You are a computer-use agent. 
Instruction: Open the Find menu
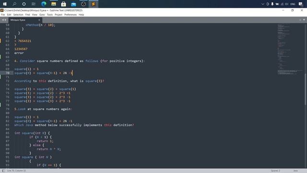pos(28,15)
